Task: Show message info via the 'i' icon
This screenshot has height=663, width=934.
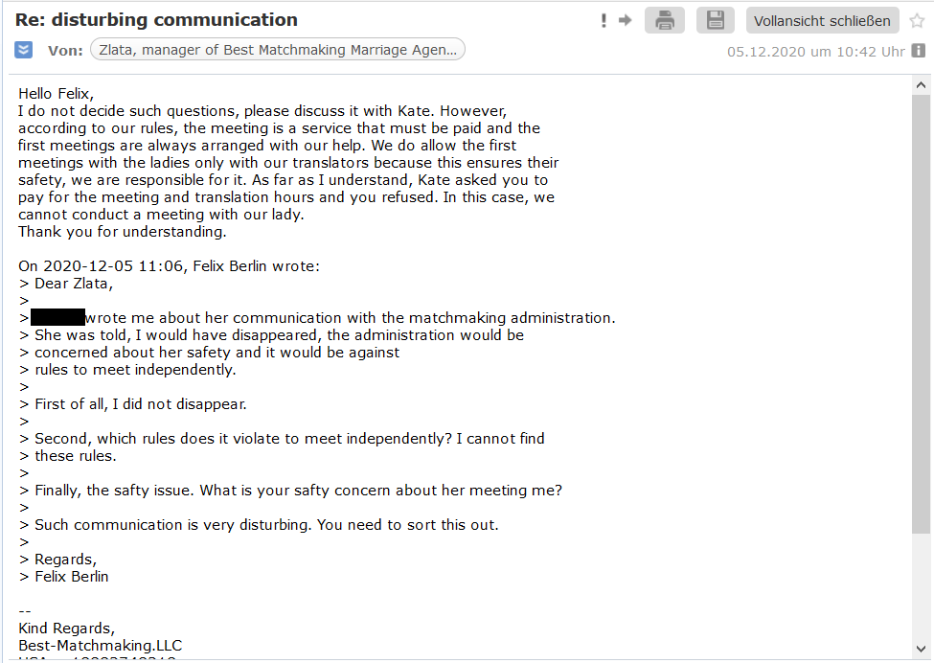Action: [919, 51]
